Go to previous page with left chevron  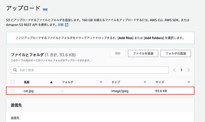(174, 70)
